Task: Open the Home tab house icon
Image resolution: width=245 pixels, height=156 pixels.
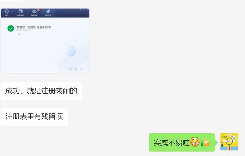Action: pos(7,13)
